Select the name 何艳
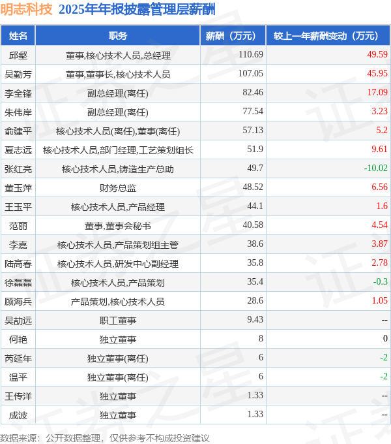 pyautogui.click(x=18, y=340)
